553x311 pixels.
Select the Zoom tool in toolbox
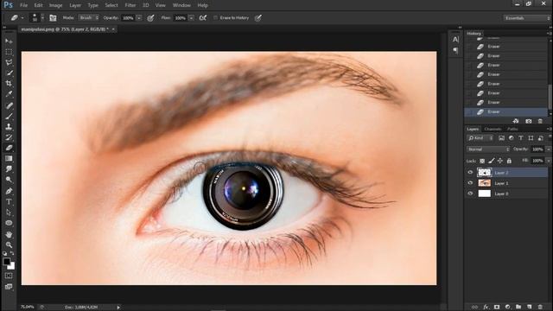(x=9, y=245)
